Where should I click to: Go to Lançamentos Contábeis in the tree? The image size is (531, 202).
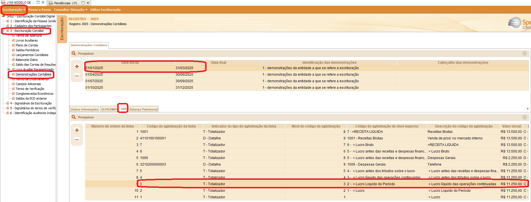(x=32, y=55)
